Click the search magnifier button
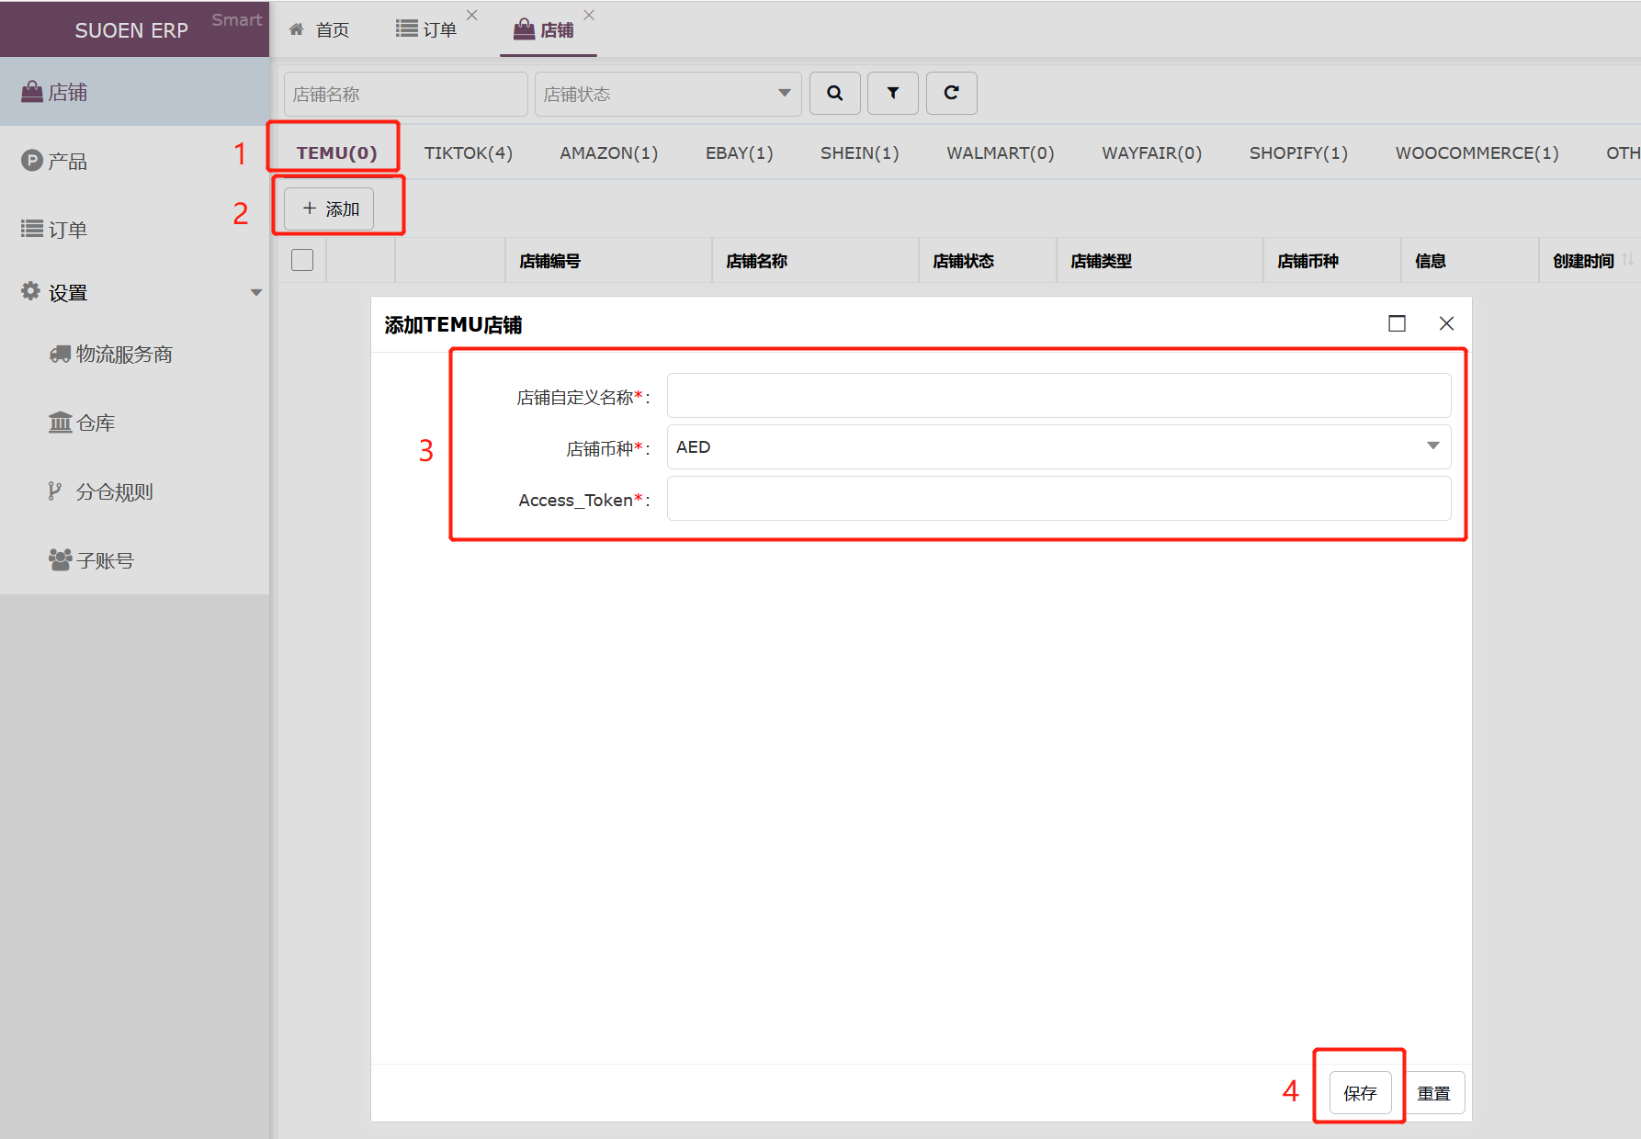This screenshot has height=1139, width=1641. [x=834, y=93]
